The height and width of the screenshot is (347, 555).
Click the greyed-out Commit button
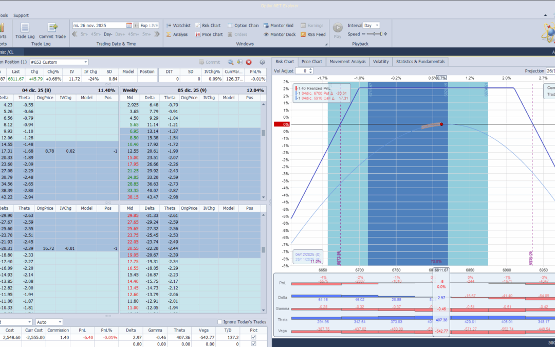[210, 62]
